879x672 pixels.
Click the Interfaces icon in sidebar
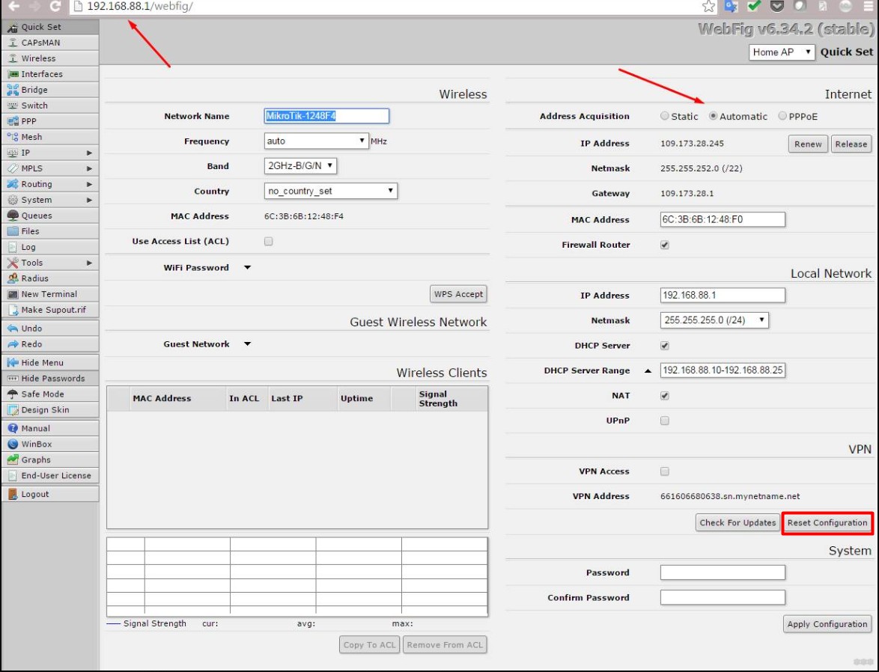12,74
